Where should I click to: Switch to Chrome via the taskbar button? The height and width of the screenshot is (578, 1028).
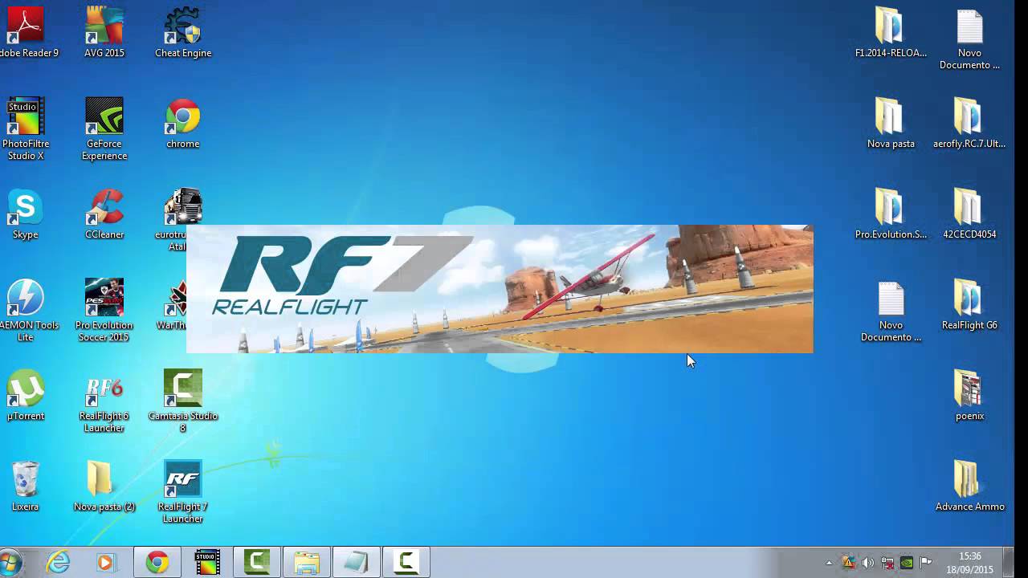[157, 563]
